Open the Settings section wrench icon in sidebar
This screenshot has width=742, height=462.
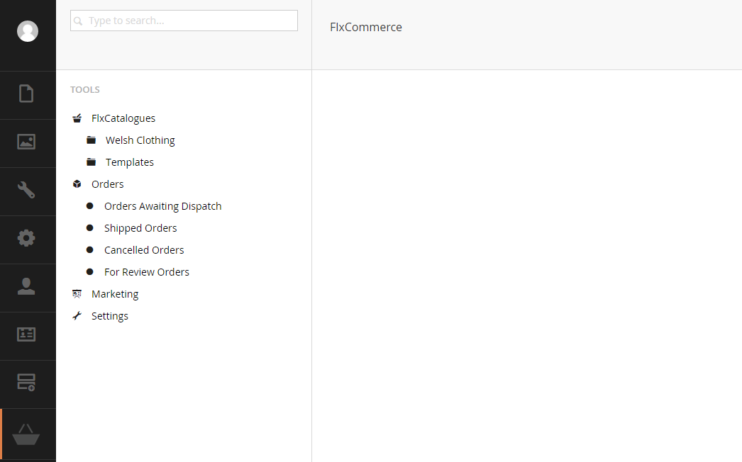(x=26, y=190)
